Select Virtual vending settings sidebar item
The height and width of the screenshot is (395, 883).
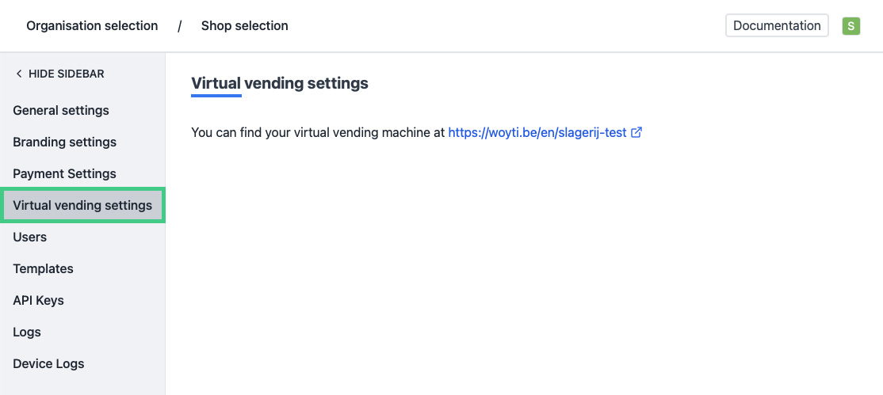tap(82, 206)
